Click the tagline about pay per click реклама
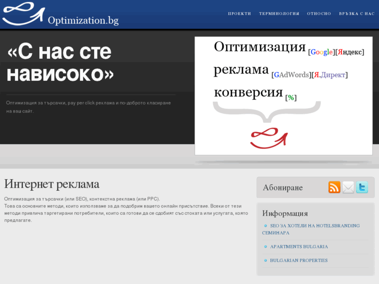 tap(89, 107)
